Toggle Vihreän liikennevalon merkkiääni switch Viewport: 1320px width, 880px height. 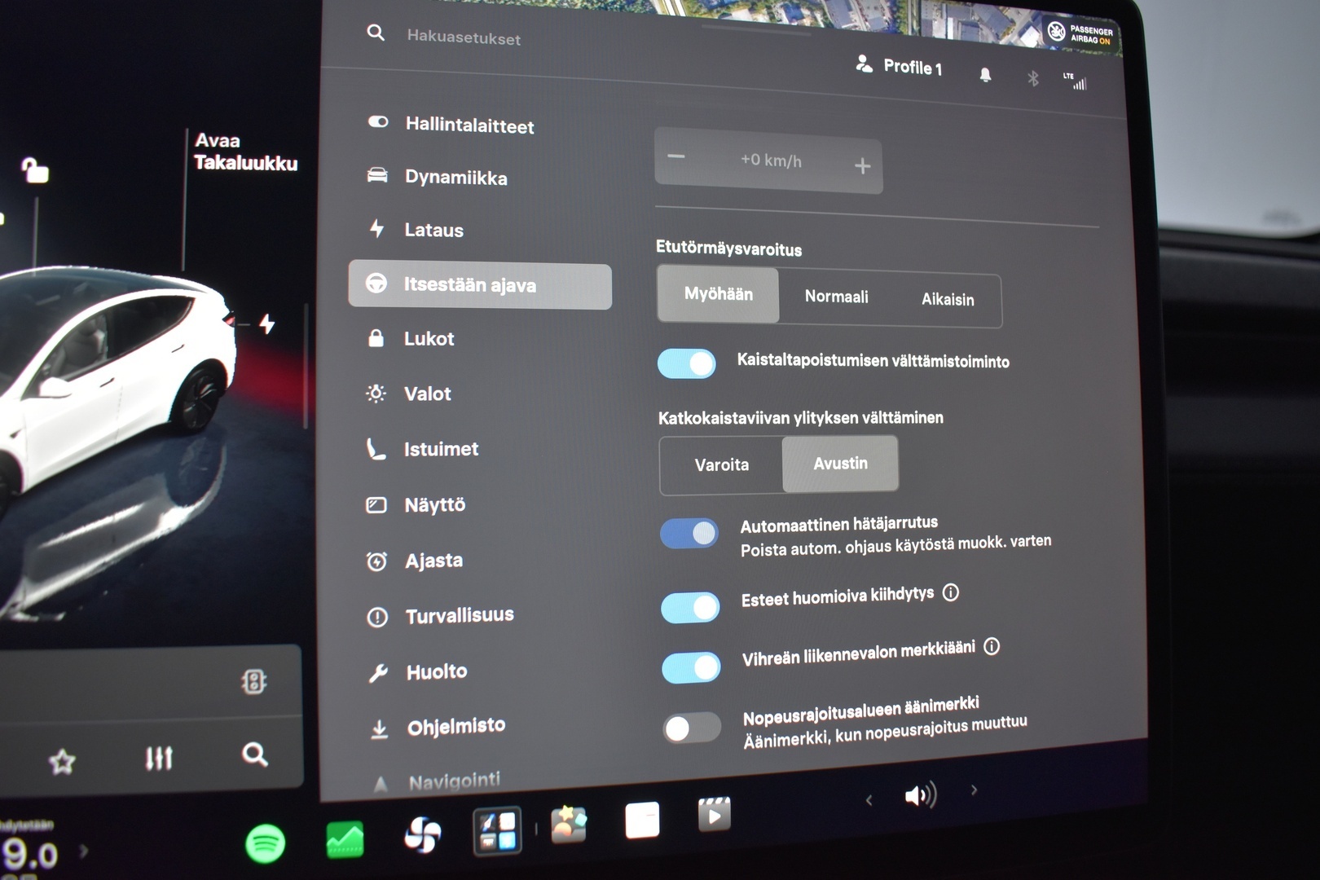692,667
